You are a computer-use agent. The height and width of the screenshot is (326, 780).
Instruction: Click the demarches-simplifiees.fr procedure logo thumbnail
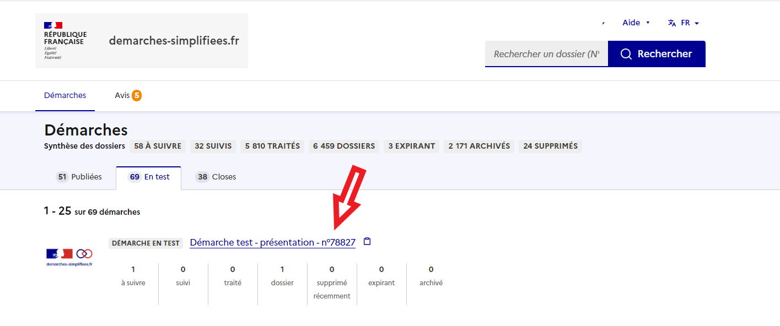click(x=69, y=256)
